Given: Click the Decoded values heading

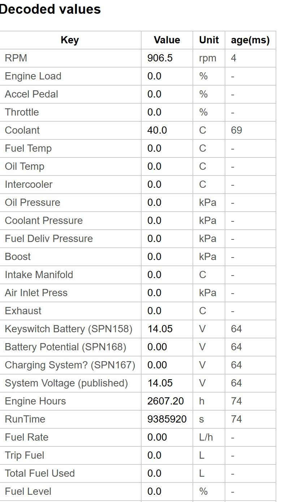Looking at the screenshot, I should pyautogui.click(x=50, y=9).
